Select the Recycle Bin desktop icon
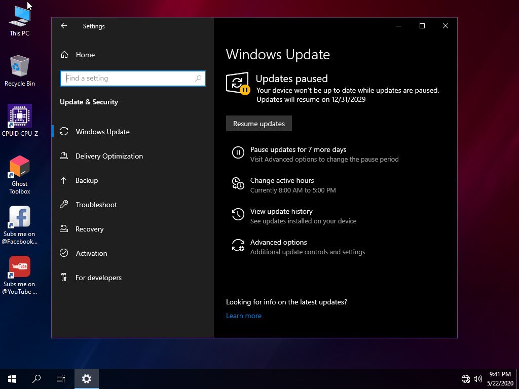 pos(20,71)
